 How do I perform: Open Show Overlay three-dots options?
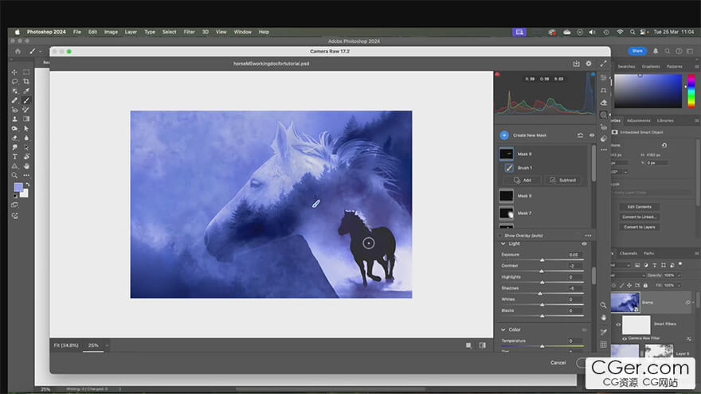(x=588, y=236)
